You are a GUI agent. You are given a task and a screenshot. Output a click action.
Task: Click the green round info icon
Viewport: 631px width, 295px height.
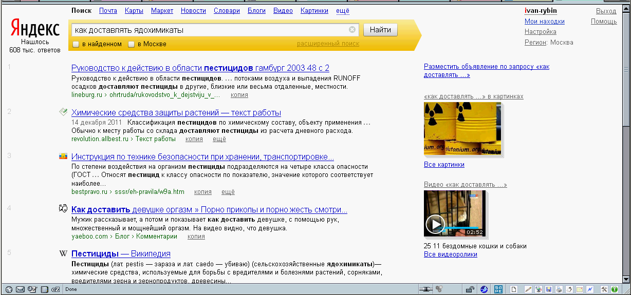615,289
